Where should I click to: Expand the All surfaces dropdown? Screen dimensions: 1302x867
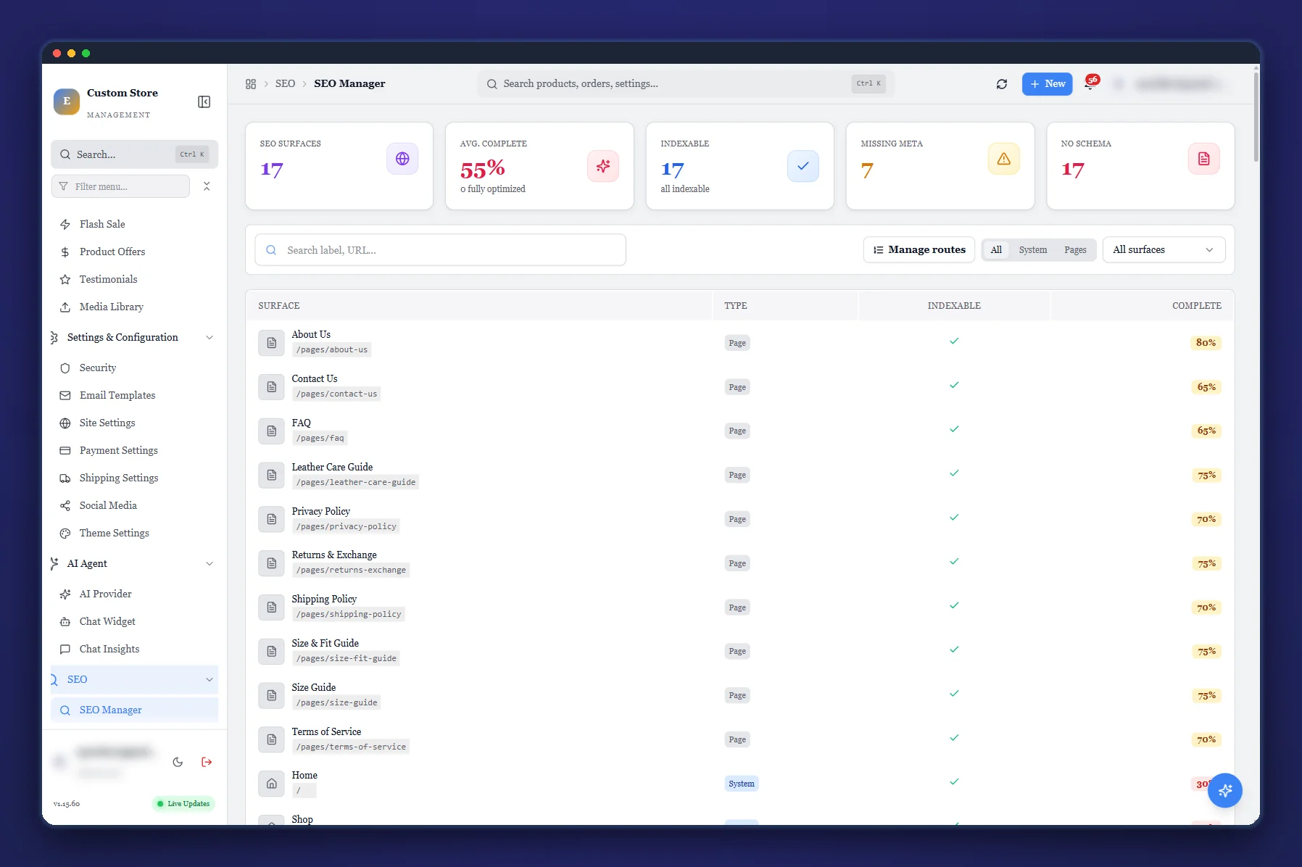(x=1164, y=250)
